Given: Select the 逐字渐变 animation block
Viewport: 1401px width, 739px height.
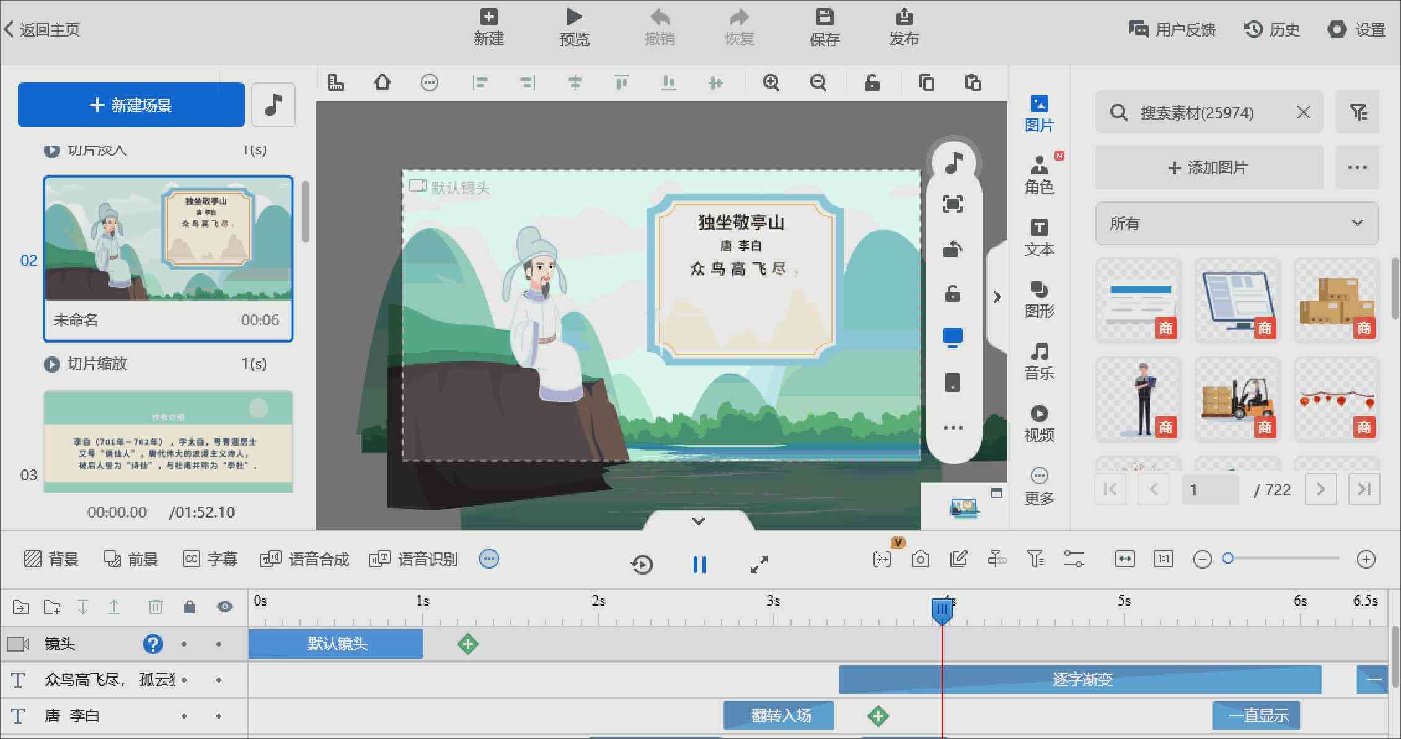Looking at the screenshot, I should (1081, 680).
